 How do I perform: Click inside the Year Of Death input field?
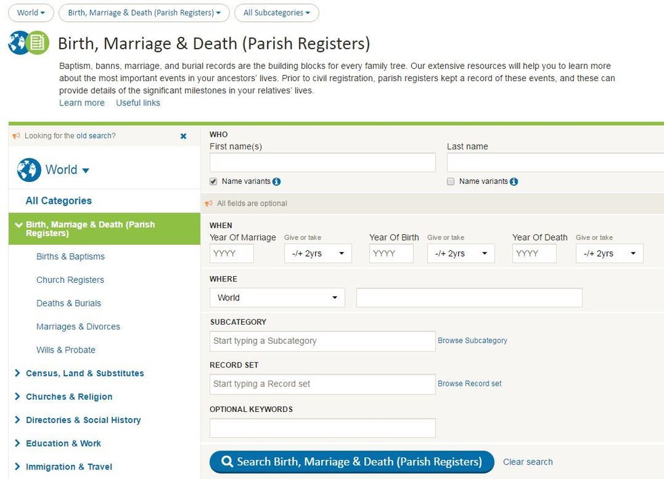coord(534,253)
